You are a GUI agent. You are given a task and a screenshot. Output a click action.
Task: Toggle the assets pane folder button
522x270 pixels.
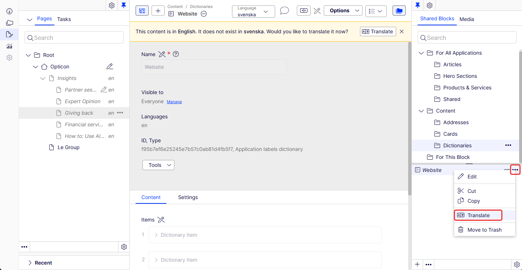[x=399, y=10]
